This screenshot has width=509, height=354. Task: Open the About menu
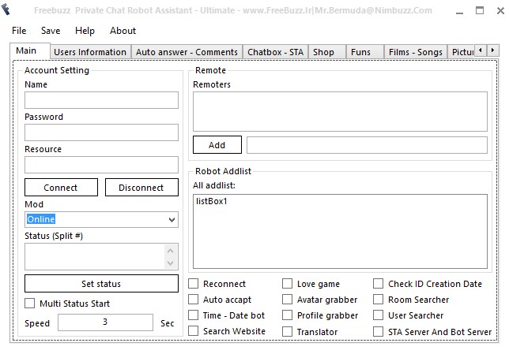pyautogui.click(x=123, y=31)
